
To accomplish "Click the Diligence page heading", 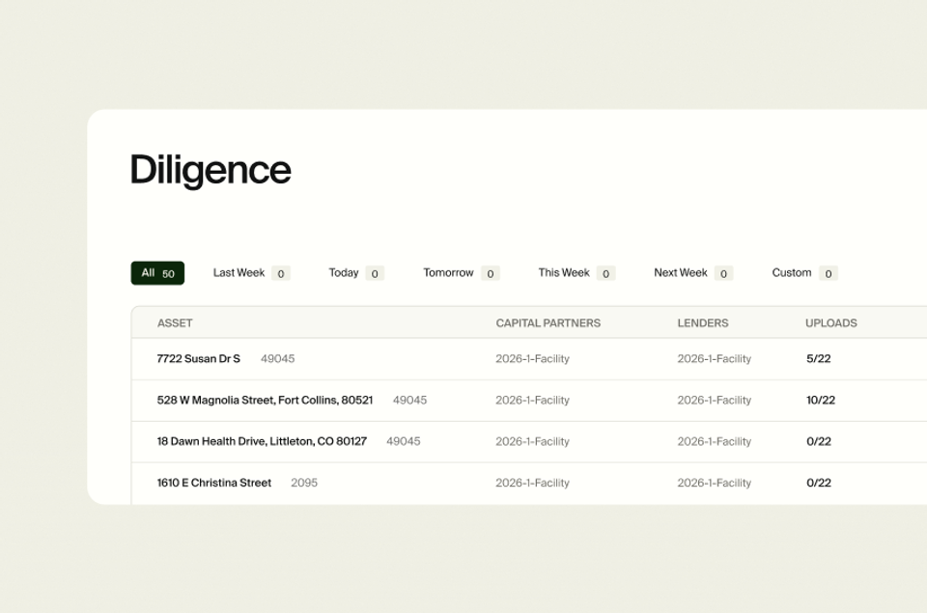I will pos(211,170).
